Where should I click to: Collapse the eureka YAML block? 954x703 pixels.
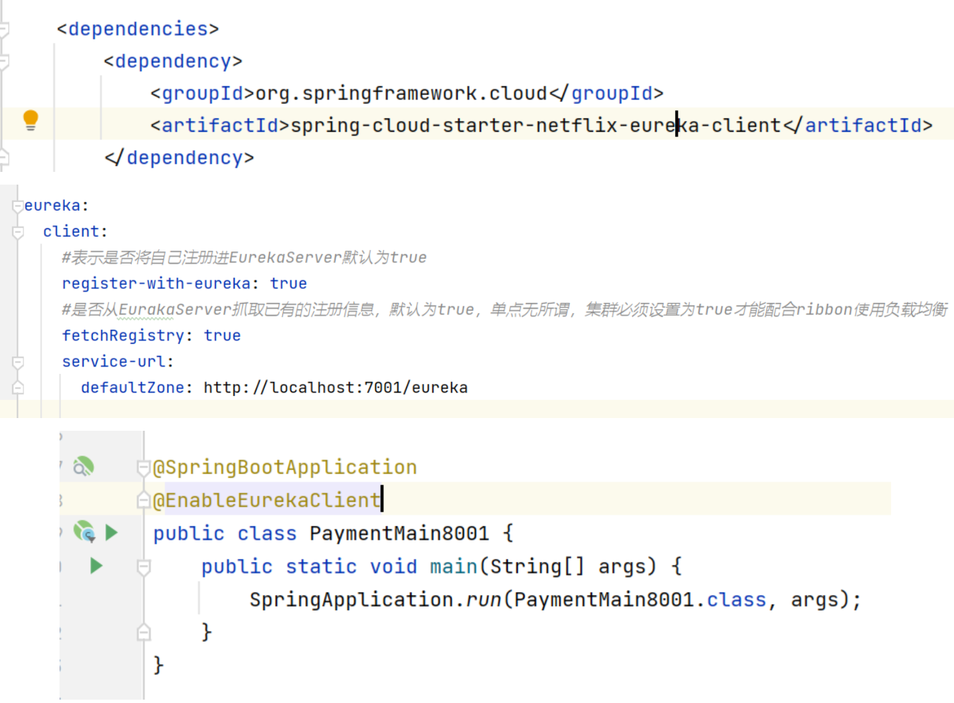tap(18, 205)
